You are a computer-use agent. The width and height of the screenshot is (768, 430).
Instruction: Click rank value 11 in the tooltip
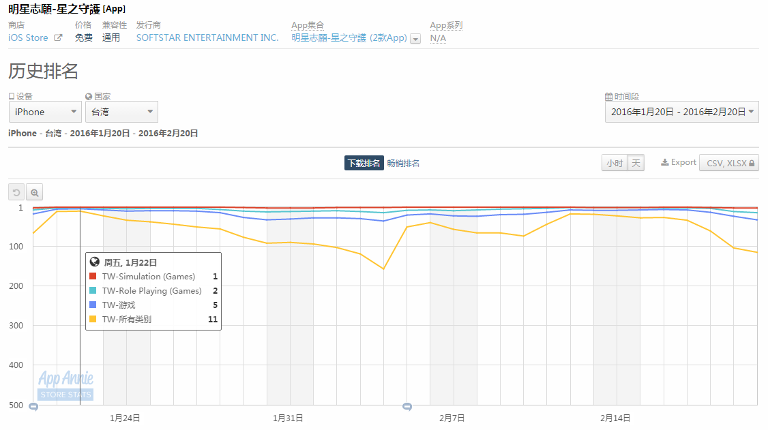coord(213,319)
